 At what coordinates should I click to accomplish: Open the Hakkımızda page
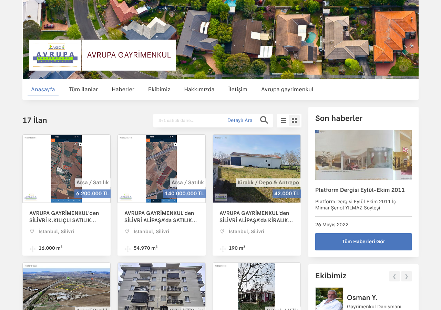coord(199,90)
